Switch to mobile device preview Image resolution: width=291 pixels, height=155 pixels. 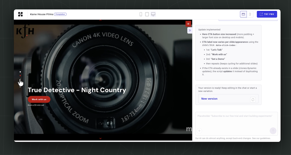(x=141, y=14)
